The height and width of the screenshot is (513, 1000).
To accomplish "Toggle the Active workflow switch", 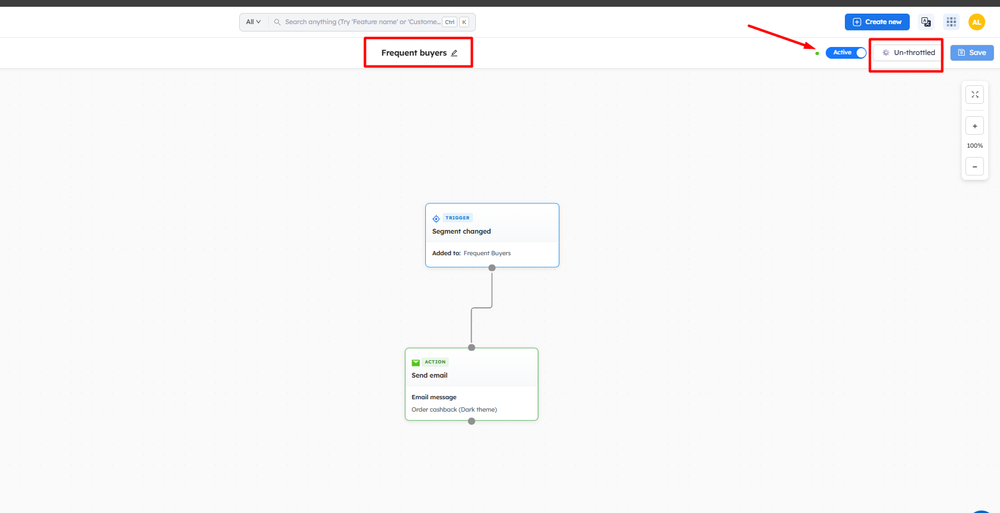I will click(x=845, y=53).
